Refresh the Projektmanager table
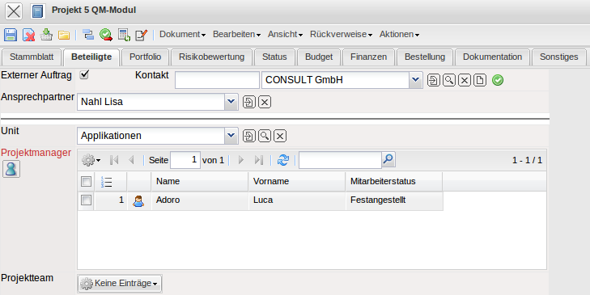Viewport: 590px width, 295px height. coord(283,160)
